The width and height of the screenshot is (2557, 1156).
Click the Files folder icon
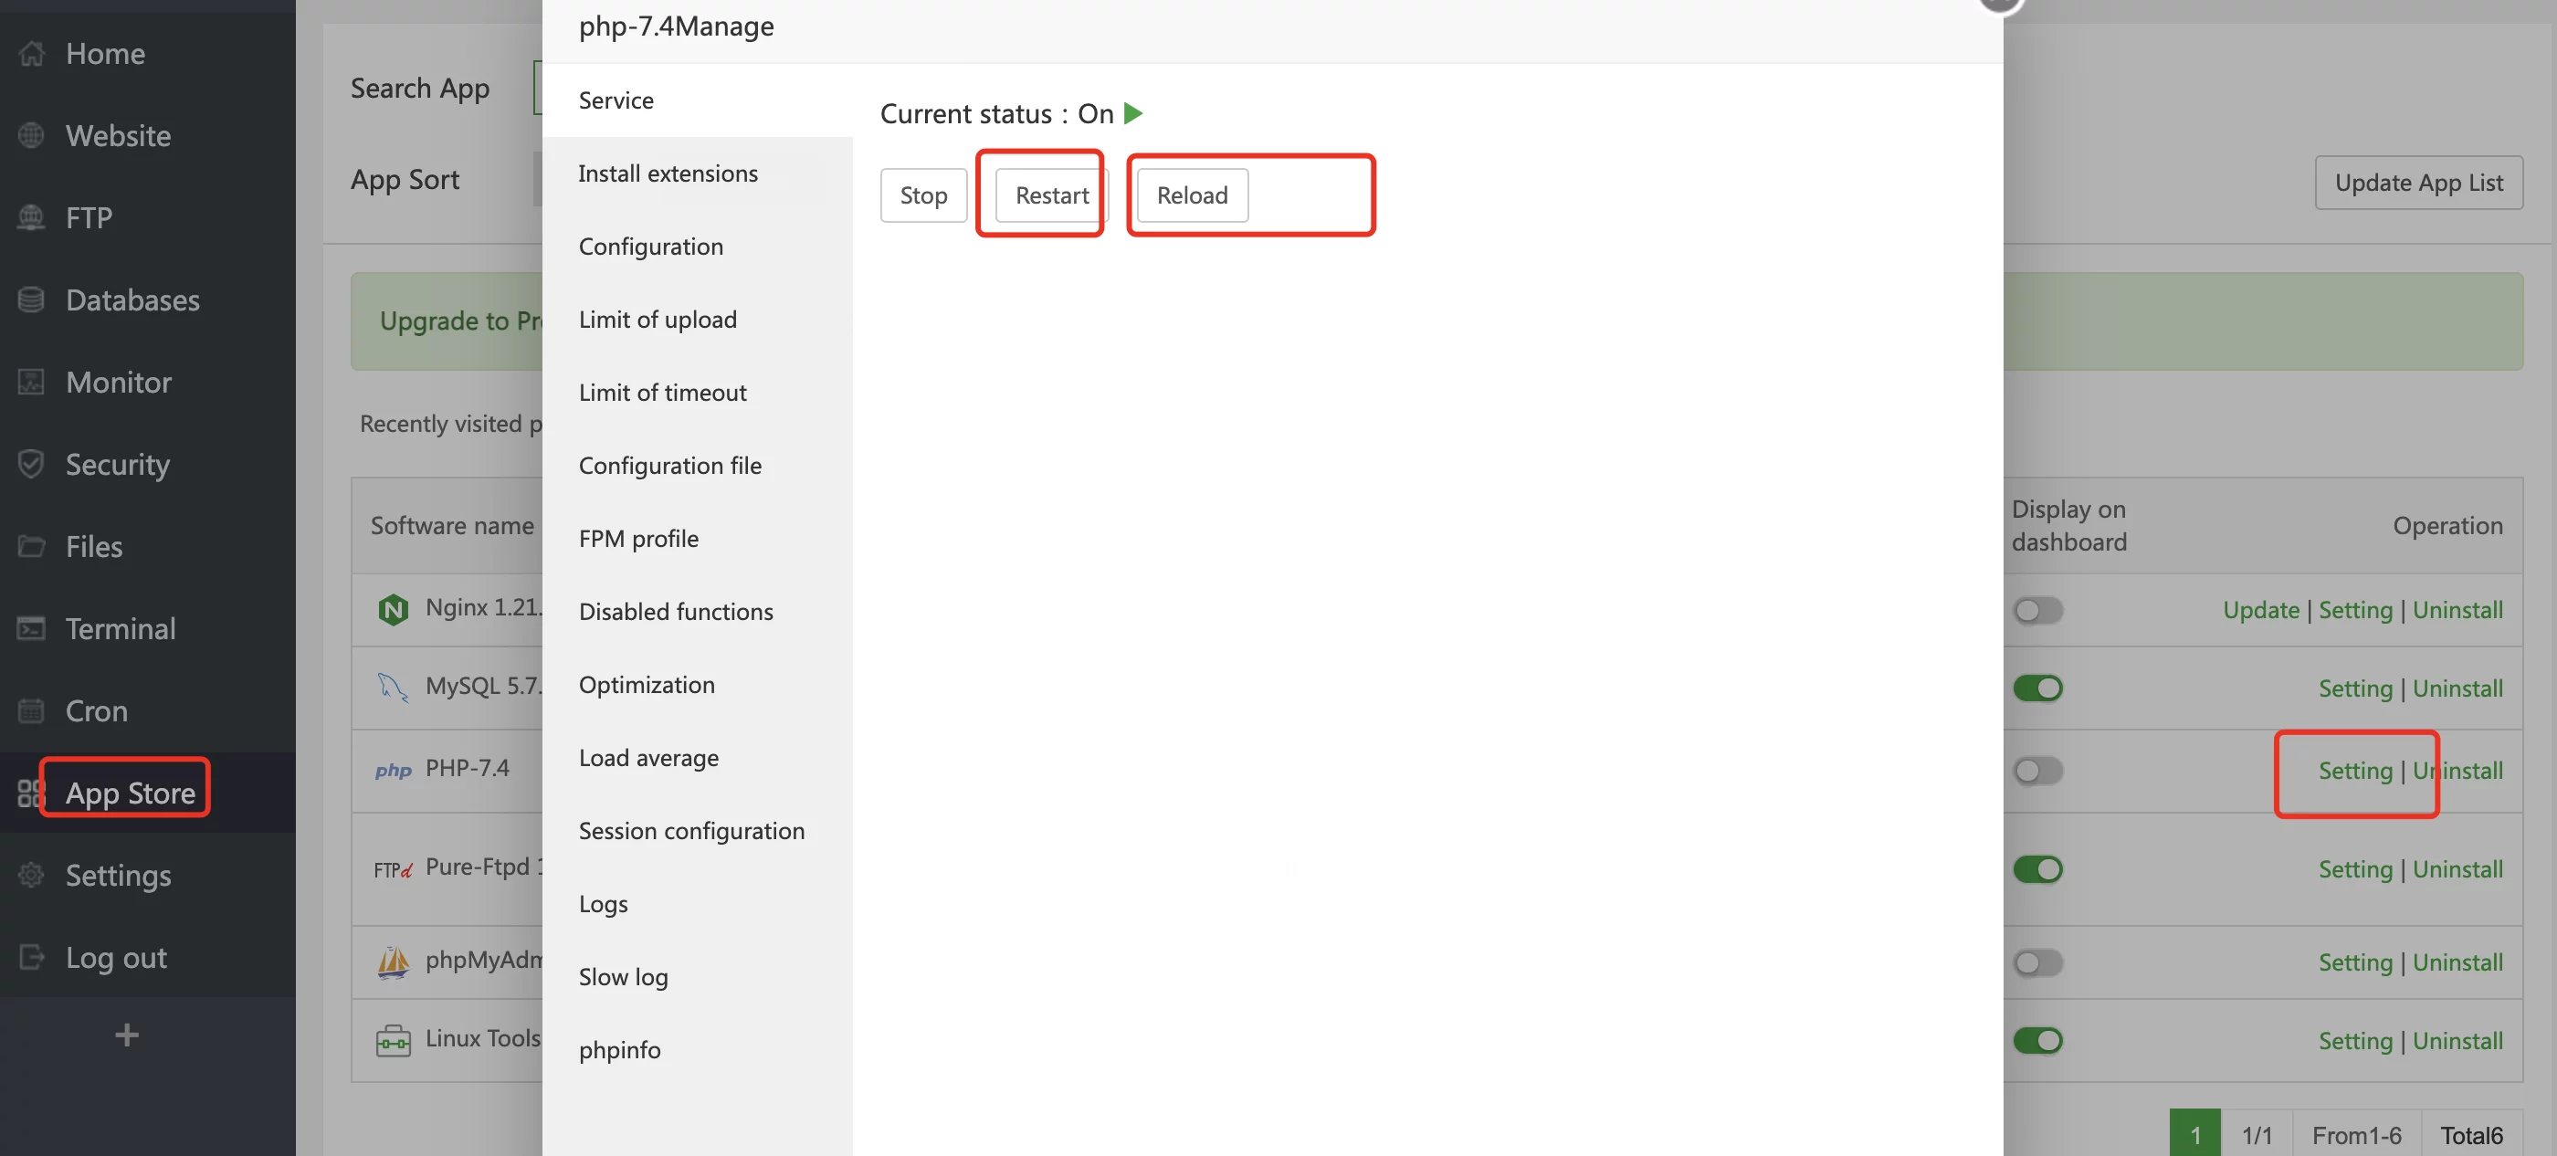[x=32, y=547]
